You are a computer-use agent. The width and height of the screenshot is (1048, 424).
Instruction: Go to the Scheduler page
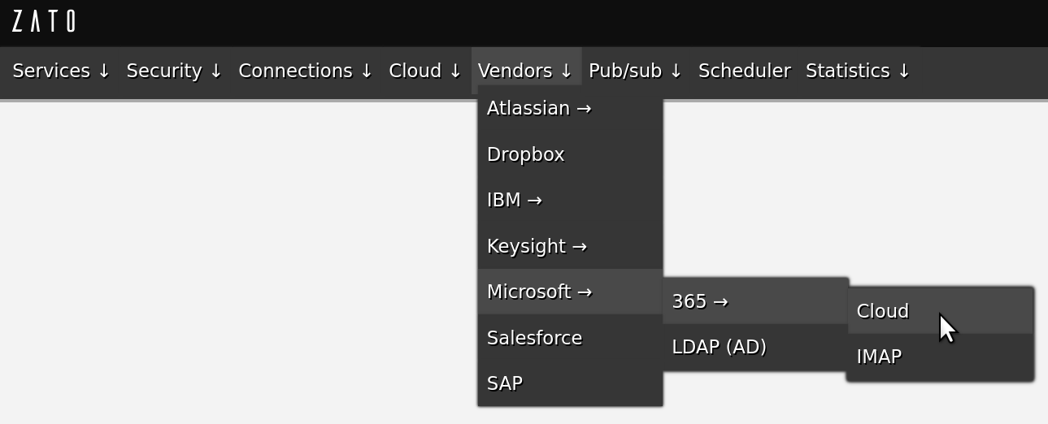pyautogui.click(x=744, y=71)
